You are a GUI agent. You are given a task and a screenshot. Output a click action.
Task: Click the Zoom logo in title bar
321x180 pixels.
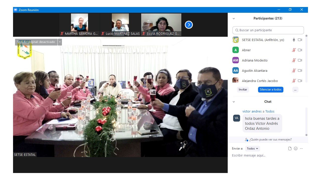pos(16,10)
